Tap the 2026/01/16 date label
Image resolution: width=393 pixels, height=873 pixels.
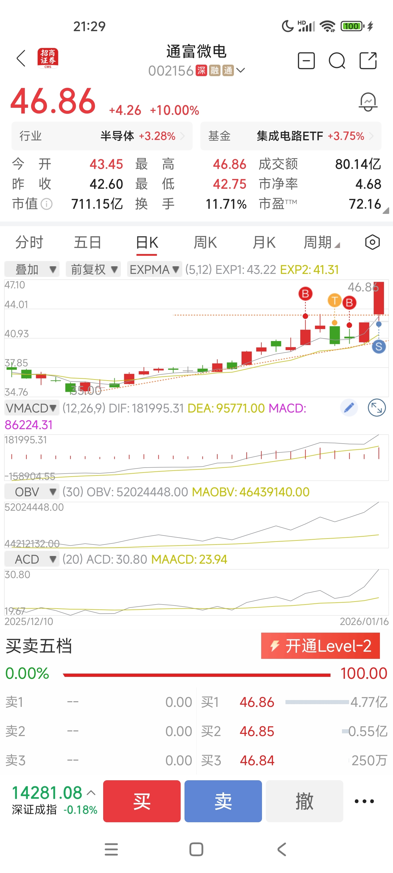pyautogui.click(x=364, y=621)
